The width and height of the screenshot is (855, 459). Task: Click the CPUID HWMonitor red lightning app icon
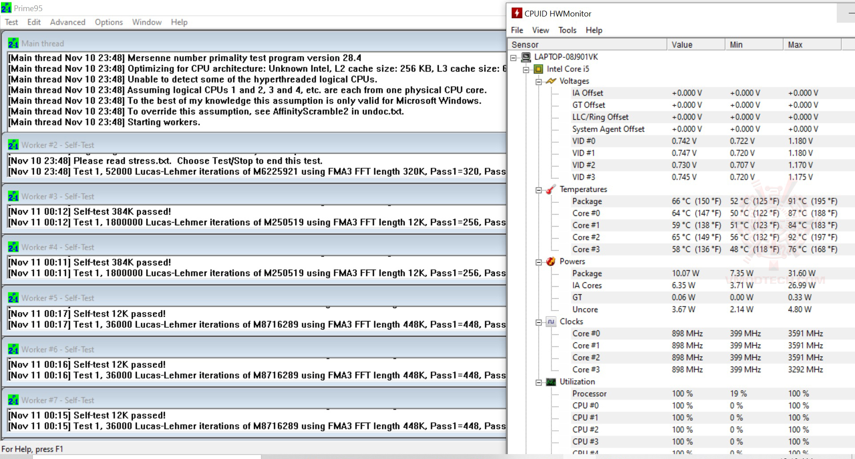(517, 13)
